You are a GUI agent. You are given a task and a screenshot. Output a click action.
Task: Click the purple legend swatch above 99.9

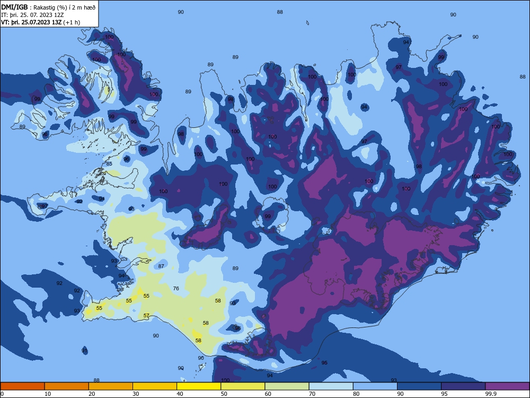[x=507, y=386]
